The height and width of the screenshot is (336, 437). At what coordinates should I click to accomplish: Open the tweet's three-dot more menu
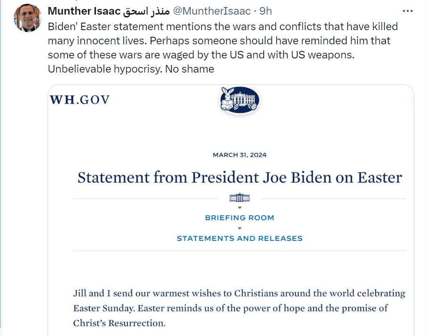coord(407,11)
